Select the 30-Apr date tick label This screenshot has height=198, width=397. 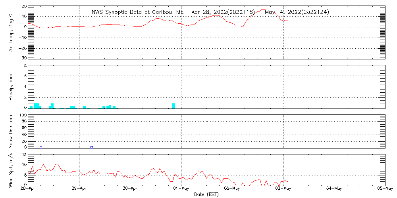131,188
